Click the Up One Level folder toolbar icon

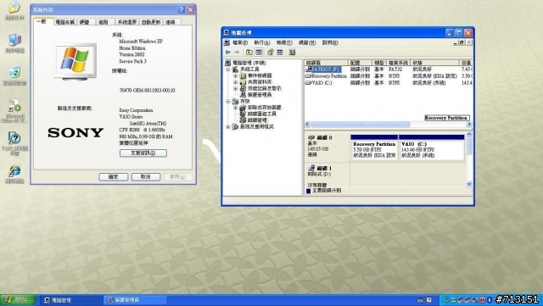point(249,53)
